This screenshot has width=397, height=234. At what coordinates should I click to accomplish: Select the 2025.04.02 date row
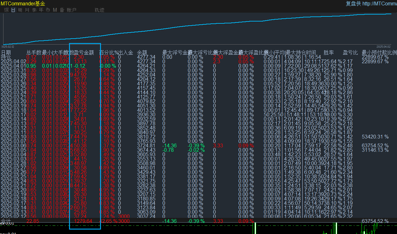point(14,61)
